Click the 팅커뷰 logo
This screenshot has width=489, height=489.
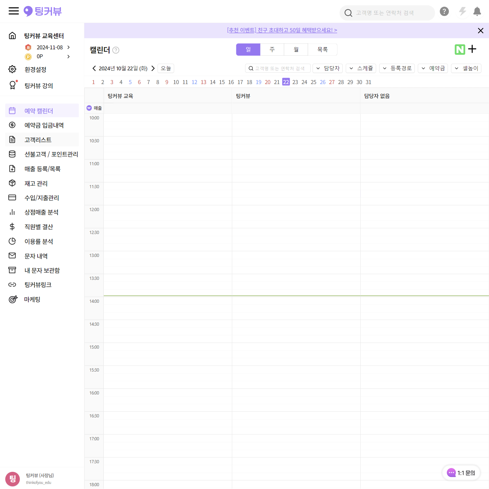point(43,11)
